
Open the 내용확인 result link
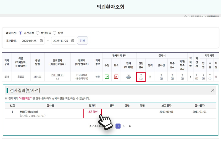coord(92,112)
